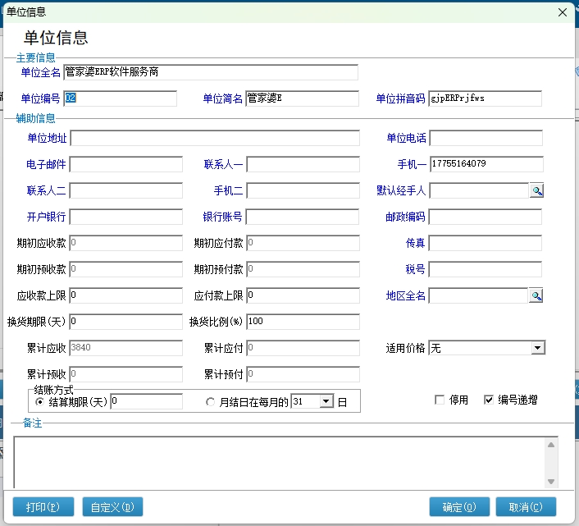Viewport: 579px width, 526px height.
Task: Click the 默认经手人 text field
Action: 479,190
